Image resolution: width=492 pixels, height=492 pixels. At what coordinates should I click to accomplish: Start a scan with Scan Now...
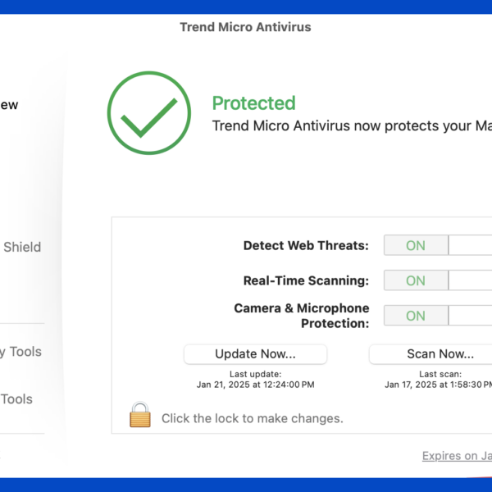(x=430, y=354)
